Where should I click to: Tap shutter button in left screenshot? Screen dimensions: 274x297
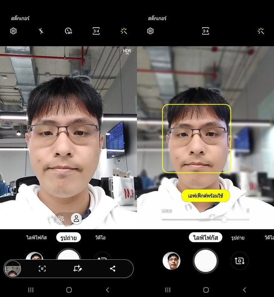click(68, 254)
